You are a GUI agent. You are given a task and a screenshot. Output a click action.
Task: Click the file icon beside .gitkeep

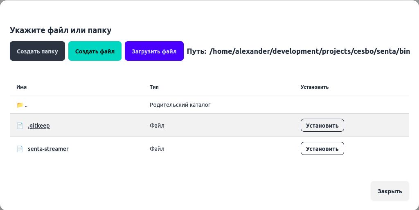coord(20,126)
